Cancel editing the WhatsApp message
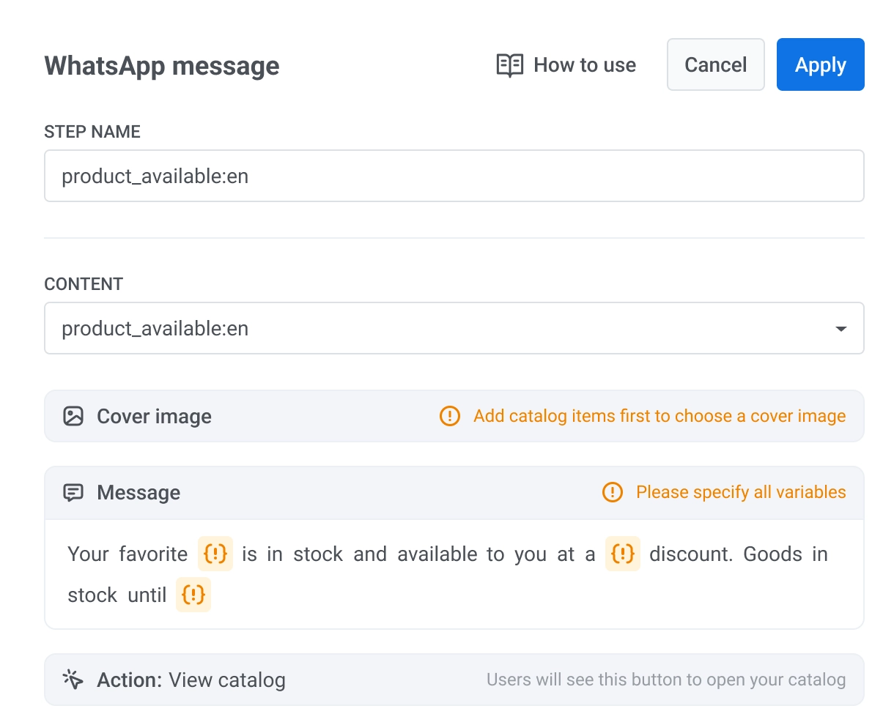Screen dimensions: 894x725 coord(715,64)
